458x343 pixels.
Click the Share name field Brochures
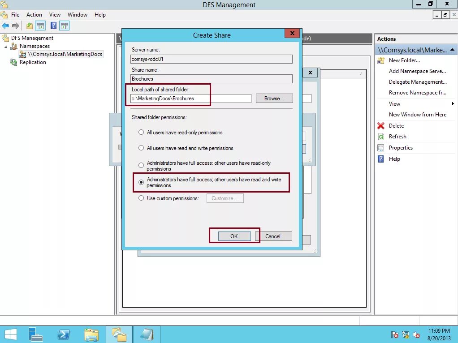coord(211,79)
